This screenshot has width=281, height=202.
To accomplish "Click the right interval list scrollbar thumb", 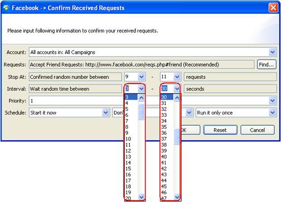I will (177, 137).
